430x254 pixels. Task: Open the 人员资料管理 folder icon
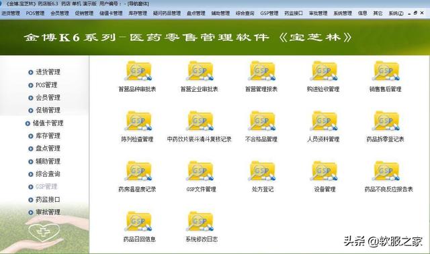(x=324, y=121)
